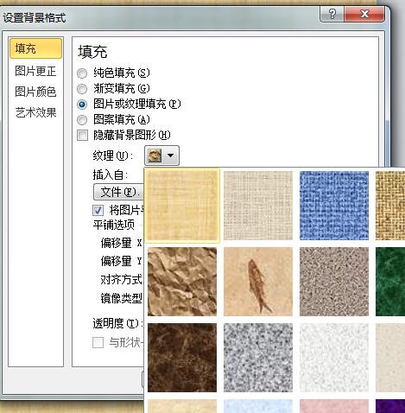Pick the purple texture swatch
The height and width of the screenshot is (413, 405).
pos(390,406)
